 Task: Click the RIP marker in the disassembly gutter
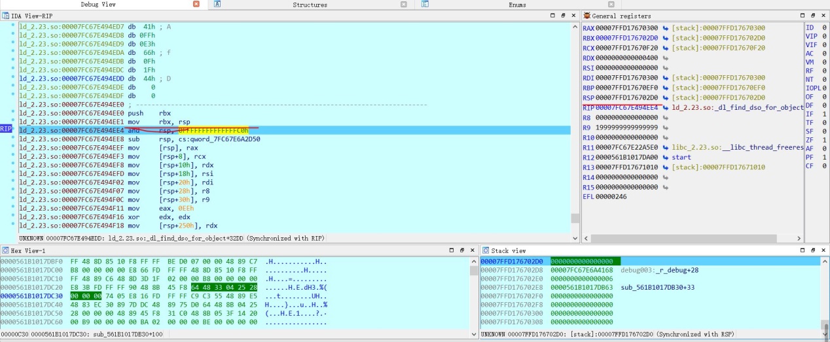6,129
